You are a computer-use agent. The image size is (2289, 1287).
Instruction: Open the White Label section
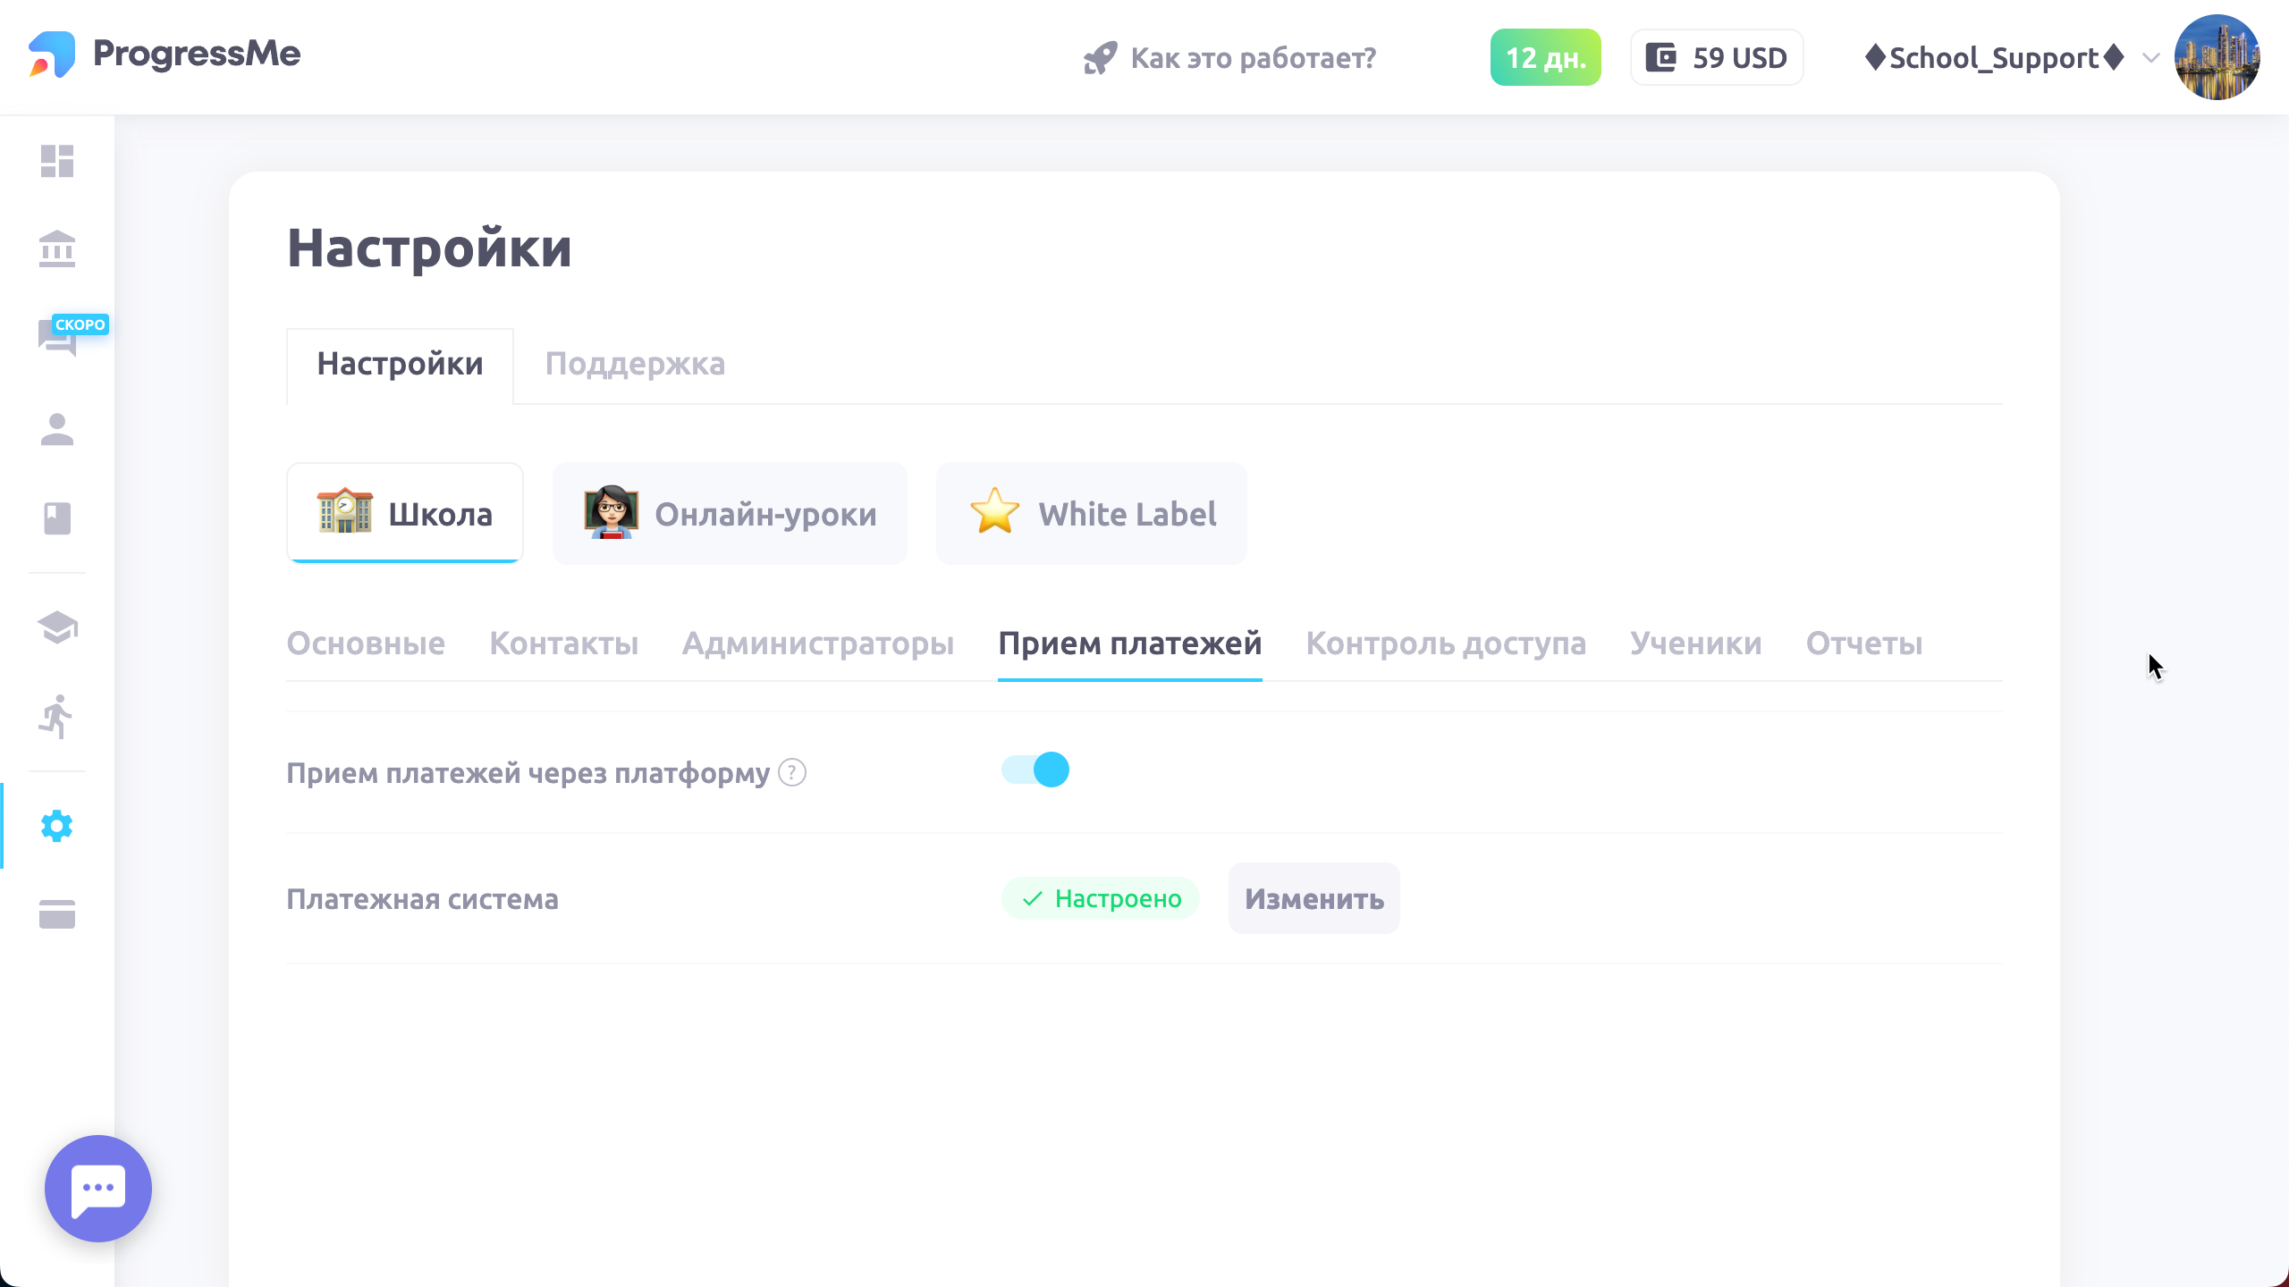click(1091, 514)
